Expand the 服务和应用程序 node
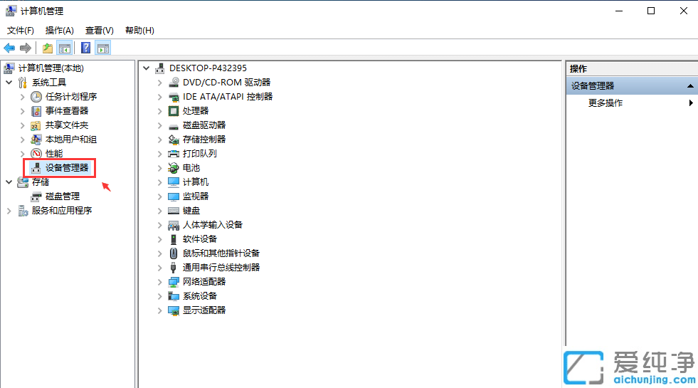The width and height of the screenshot is (698, 388). coord(9,211)
